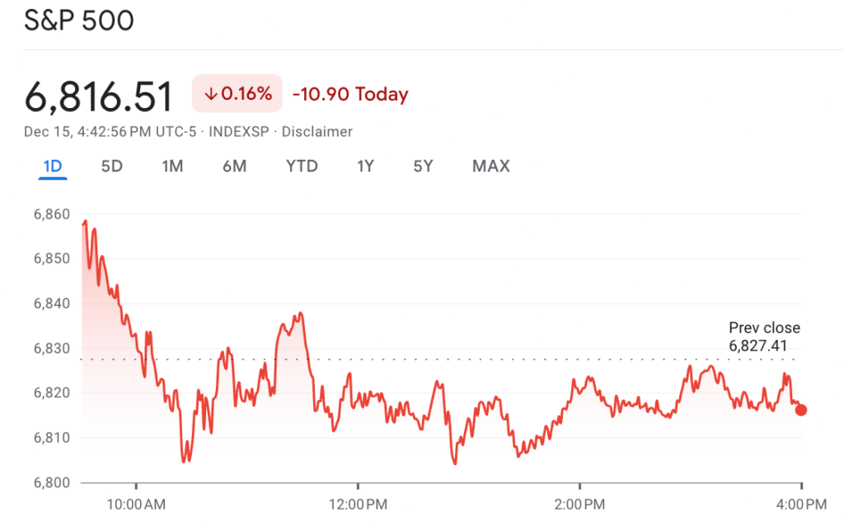Open the Disclaimer link

click(x=317, y=132)
